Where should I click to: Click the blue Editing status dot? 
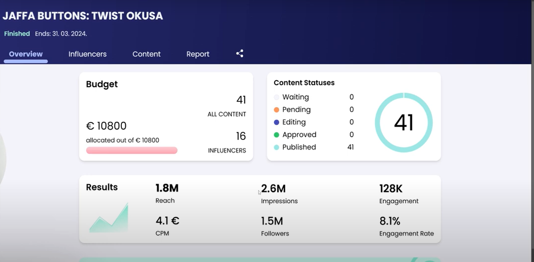(x=277, y=122)
